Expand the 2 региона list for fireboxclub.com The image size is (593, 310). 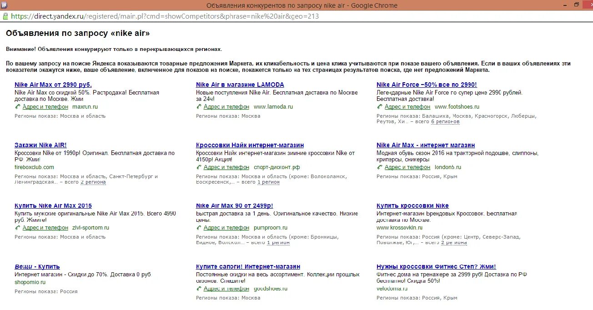(x=93, y=182)
